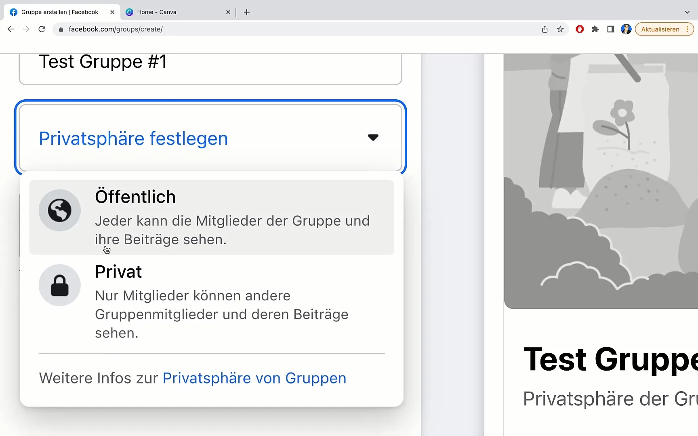
Task: Bookmark this page with the star
Action: pos(560,29)
